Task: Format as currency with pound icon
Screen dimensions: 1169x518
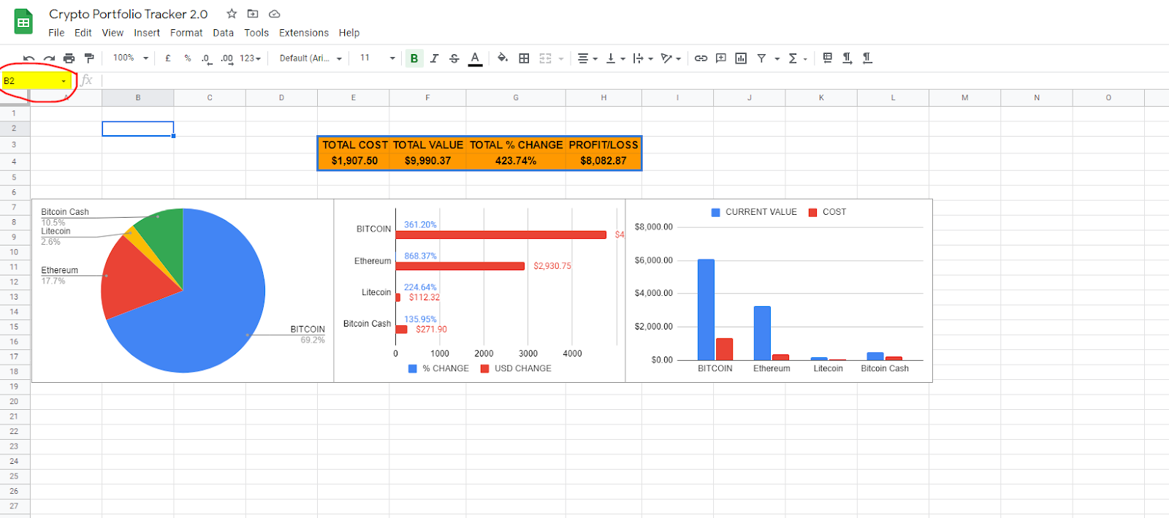Action: coord(168,58)
